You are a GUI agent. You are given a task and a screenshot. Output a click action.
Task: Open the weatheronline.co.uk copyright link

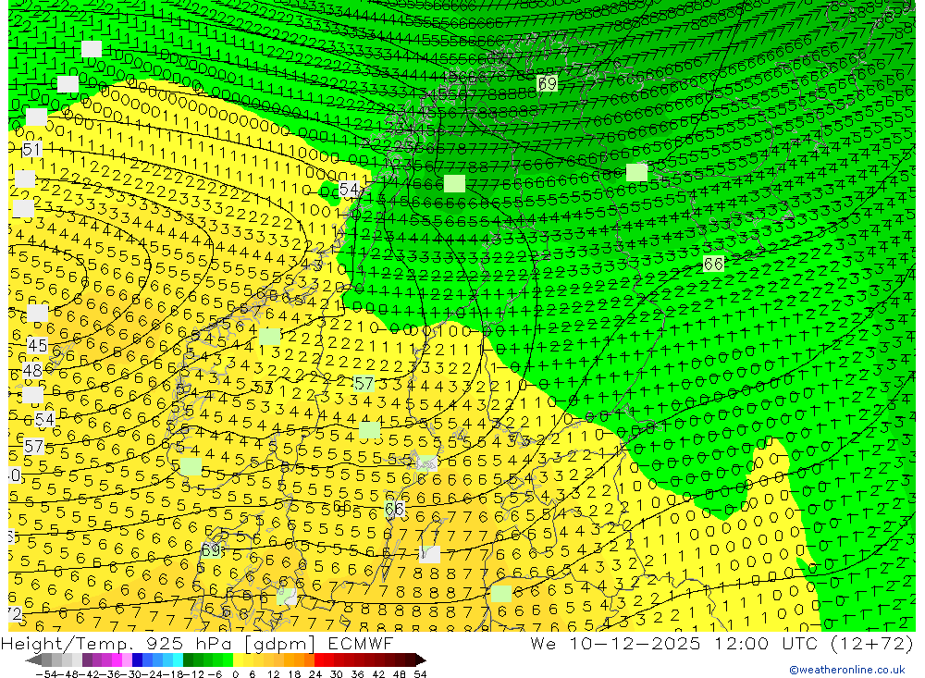tap(847, 670)
